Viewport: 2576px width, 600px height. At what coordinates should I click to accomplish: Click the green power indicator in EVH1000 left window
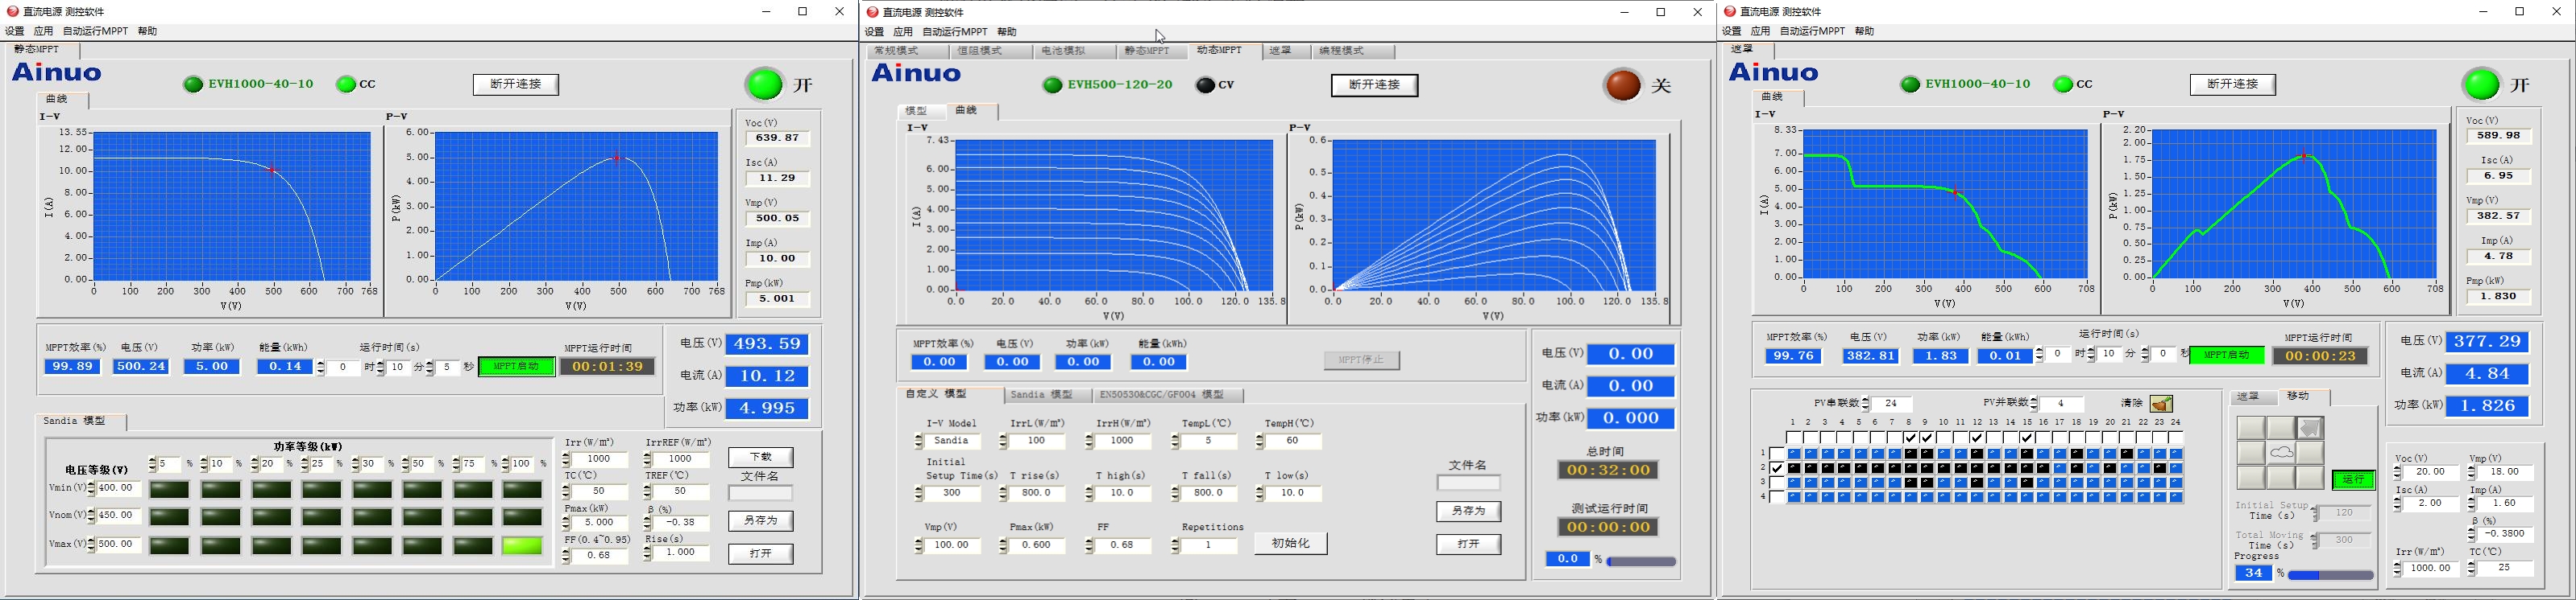(x=765, y=84)
